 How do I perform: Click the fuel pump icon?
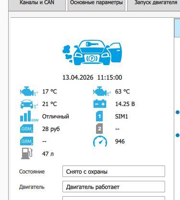coord(27,153)
